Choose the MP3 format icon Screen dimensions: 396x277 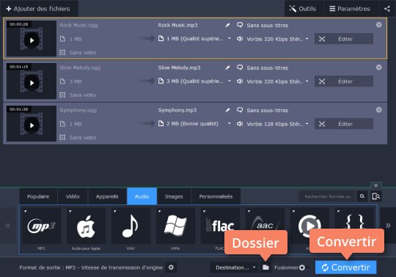tap(41, 226)
